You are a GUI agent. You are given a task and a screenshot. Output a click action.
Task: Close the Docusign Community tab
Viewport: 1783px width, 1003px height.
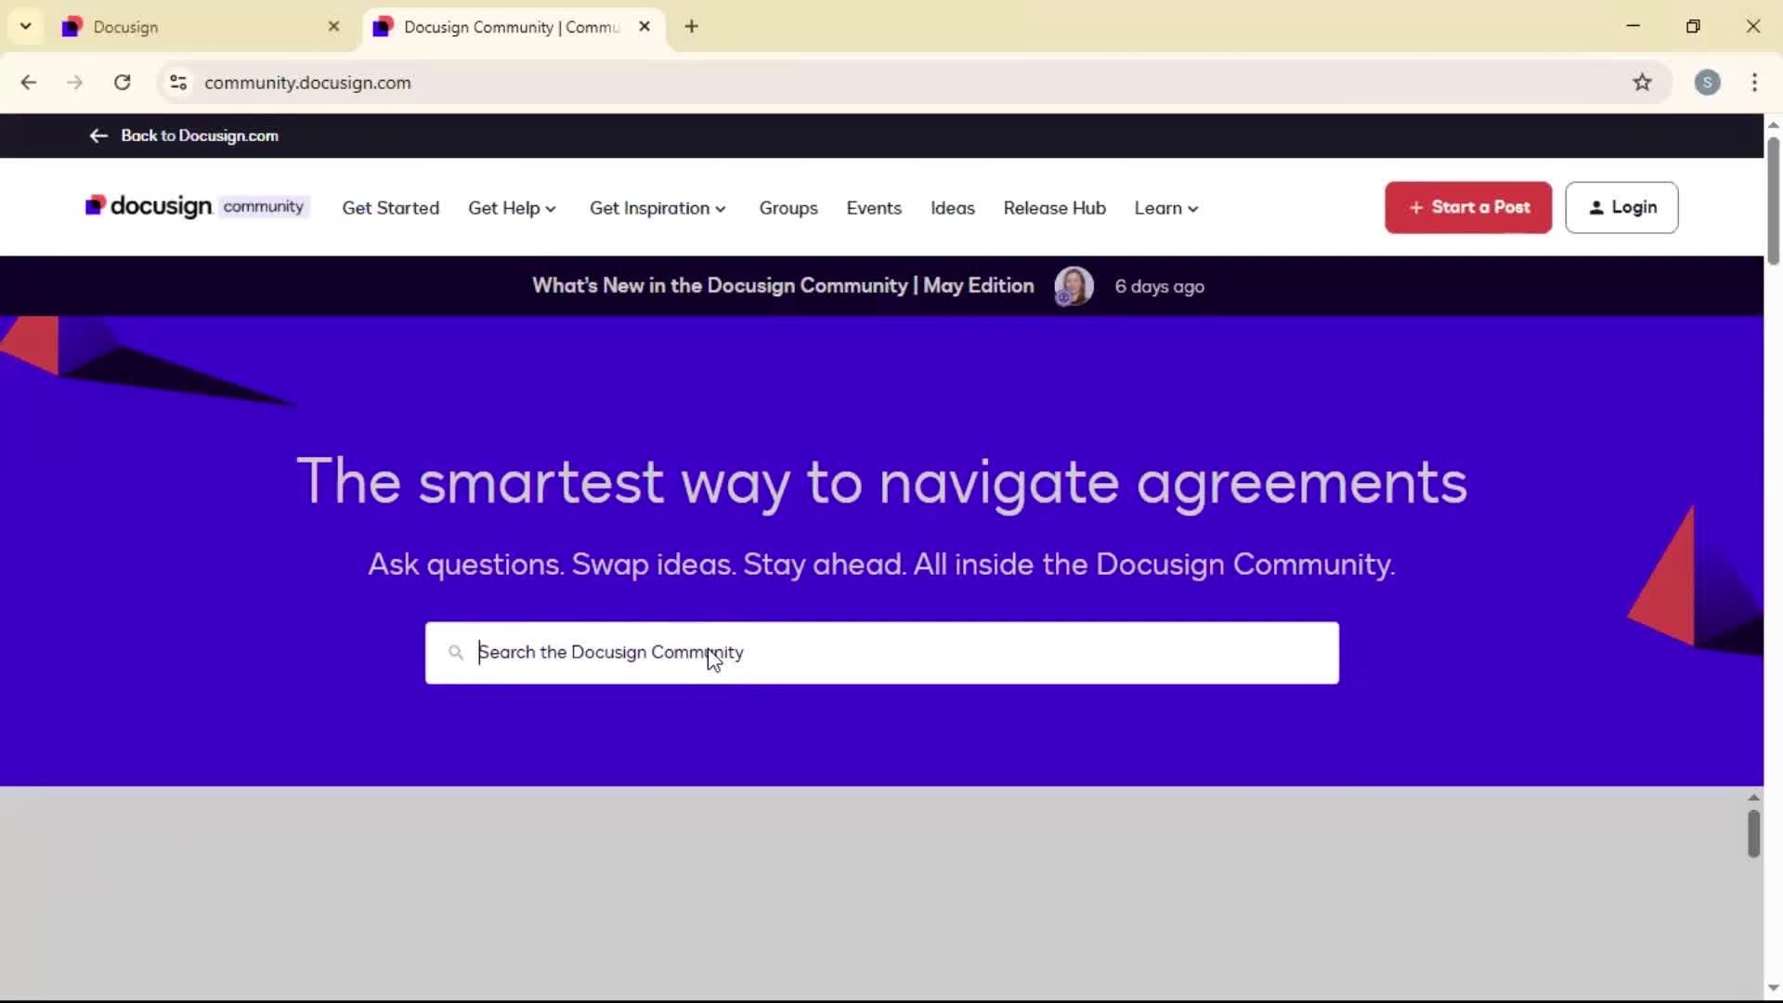pos(644,27)
